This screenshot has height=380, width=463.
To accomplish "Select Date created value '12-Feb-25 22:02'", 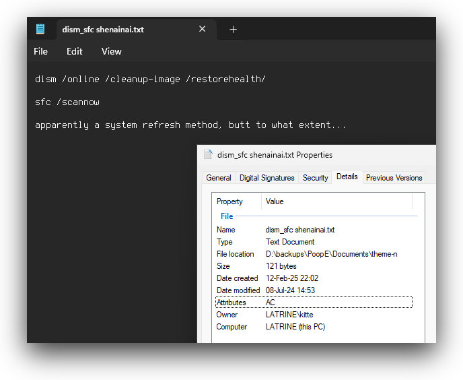I will [x=292, y=278].
